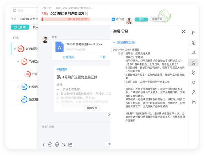Click the 任务 breadcrumb link
The height and width of the screenshot is (156, 204).
point(13,19)
